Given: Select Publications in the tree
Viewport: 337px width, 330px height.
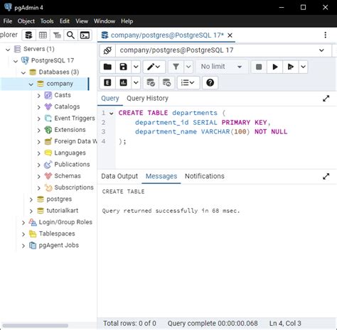Looking at the screenshot, I should pyautogui.click(x=72, y=165).
